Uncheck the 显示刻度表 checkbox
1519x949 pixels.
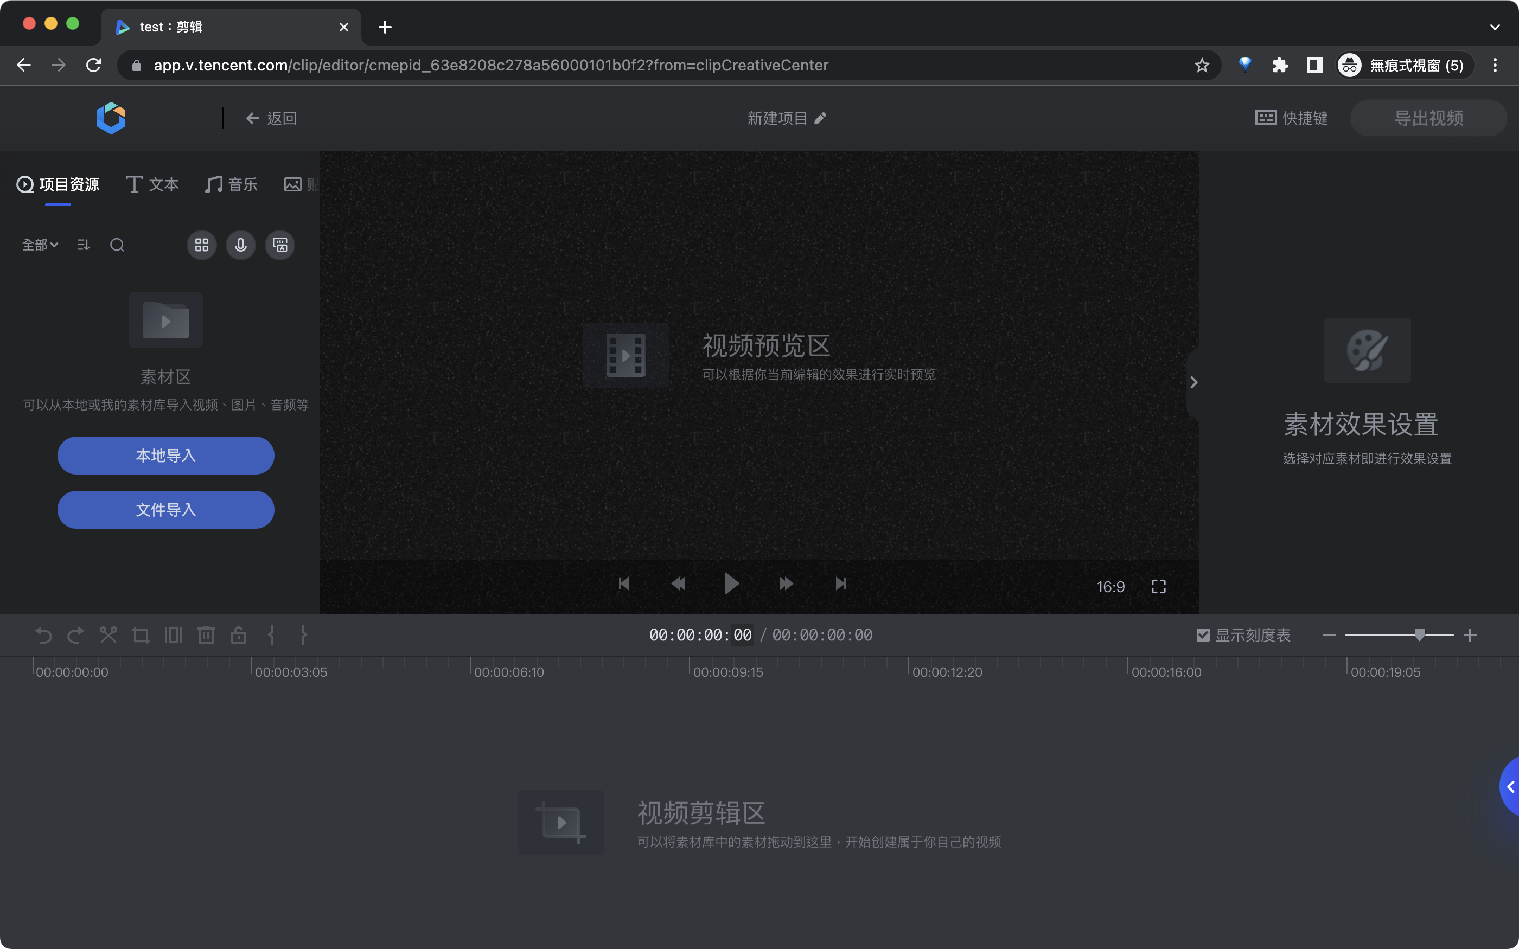pos(1203,635)
